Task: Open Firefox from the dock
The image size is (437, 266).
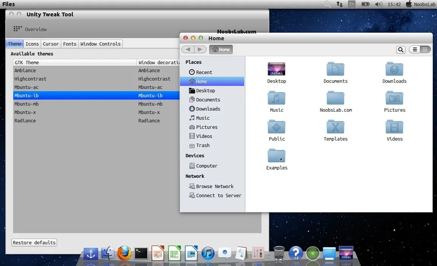Action: (124, 253)
